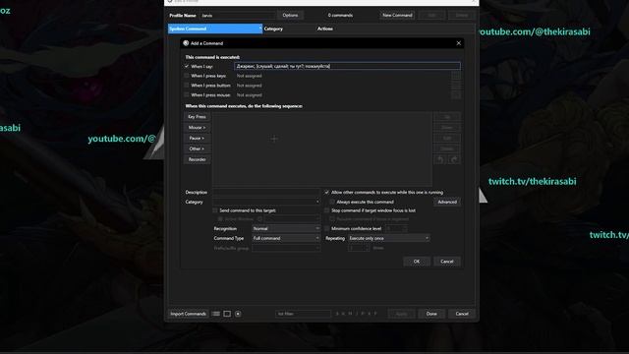Open picker button for When I press button
This screenshot has width=629, height=354.
coord(456,86)
